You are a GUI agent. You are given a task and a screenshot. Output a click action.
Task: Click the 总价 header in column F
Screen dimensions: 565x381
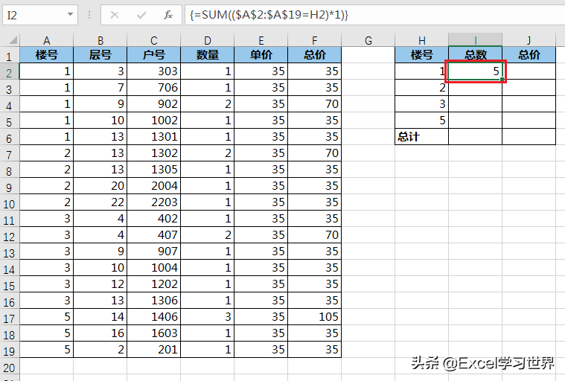pyautogui.click(x=315, y=55)
